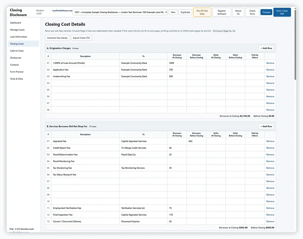The height and width of the screenshot is (239, 303).
Task: Edit Credit Report Fee amount 65
Action: (x=177, y=148)
